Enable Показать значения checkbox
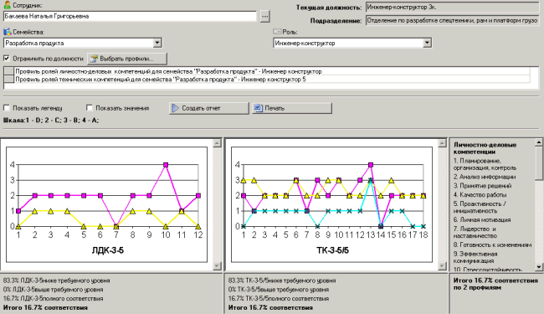Image resolution: width=544 pixels, height=314 pixels. [90, 108]
